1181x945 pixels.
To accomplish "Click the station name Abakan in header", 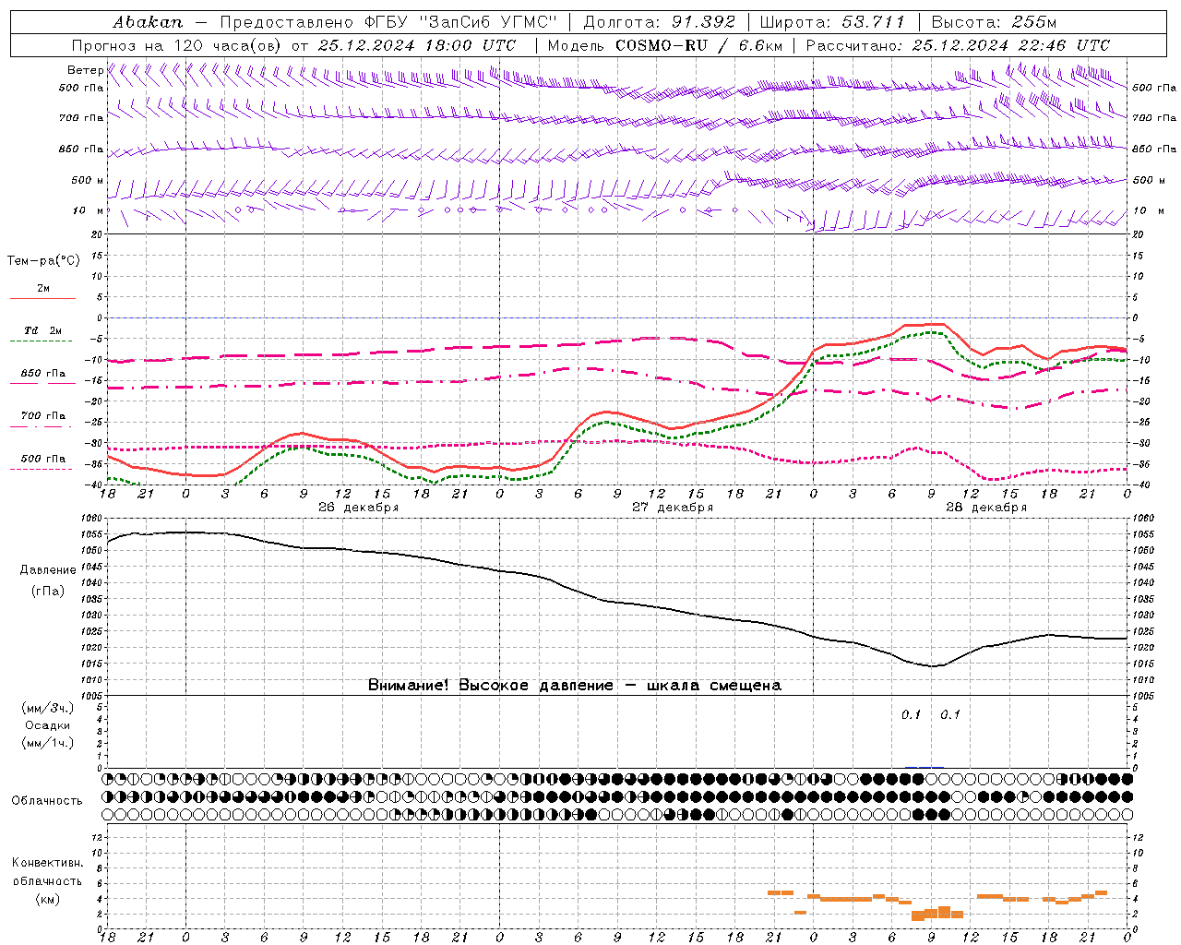I will click(148, 21).
